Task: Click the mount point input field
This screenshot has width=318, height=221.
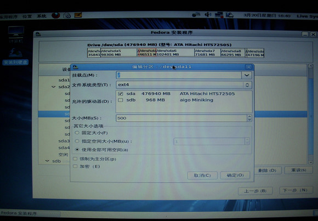Action: coord(179,75)
